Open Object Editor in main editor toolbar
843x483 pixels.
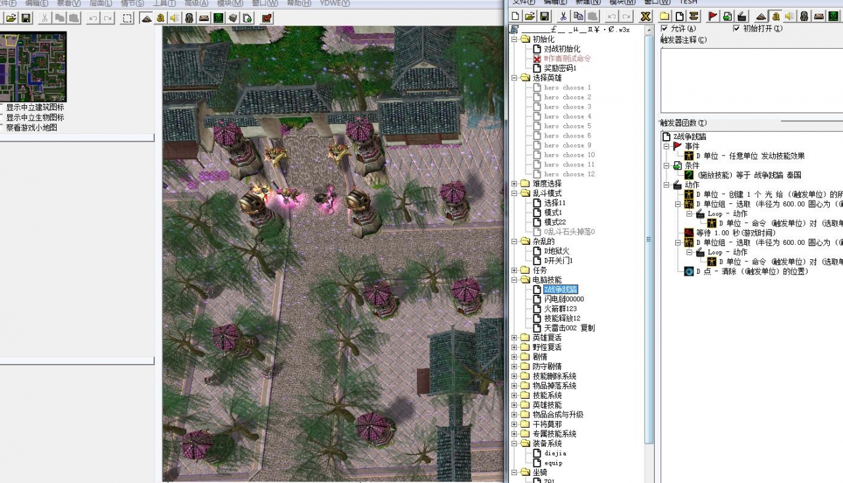tap(189, 18)
